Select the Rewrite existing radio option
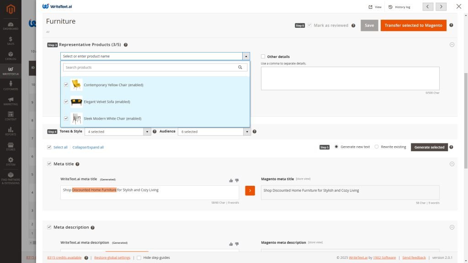This screenshot has height=263, width=468. (x=377, y=147)
